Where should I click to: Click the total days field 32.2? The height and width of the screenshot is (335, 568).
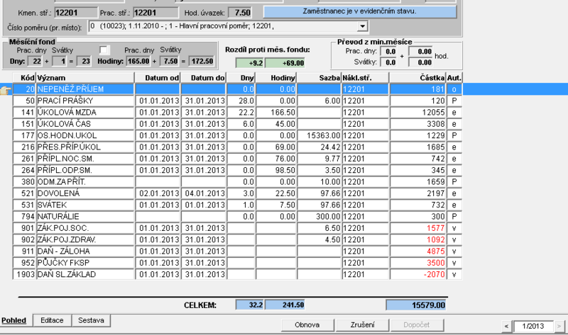click(250, 305)
